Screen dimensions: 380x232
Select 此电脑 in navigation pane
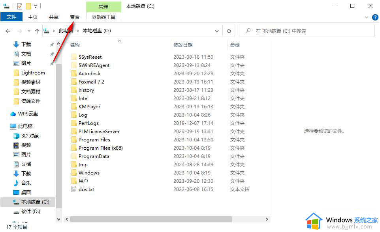pyautogui.click(x=25, y=126)
